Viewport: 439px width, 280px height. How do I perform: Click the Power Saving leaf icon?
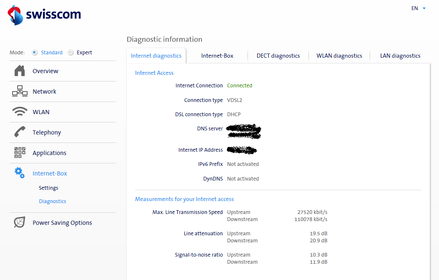[20, 223]
